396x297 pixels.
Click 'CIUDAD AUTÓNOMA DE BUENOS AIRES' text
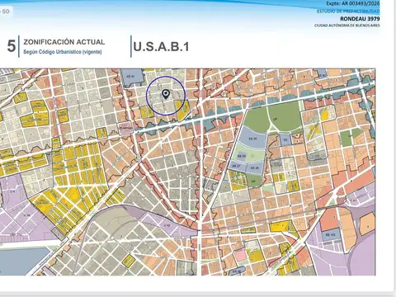coord(347,26)
